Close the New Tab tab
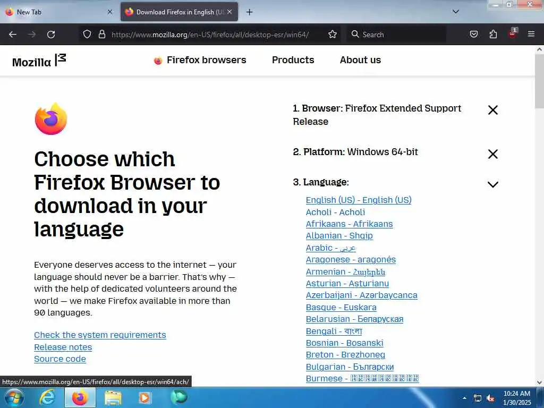The image size is (544, 408). [110, 12]
